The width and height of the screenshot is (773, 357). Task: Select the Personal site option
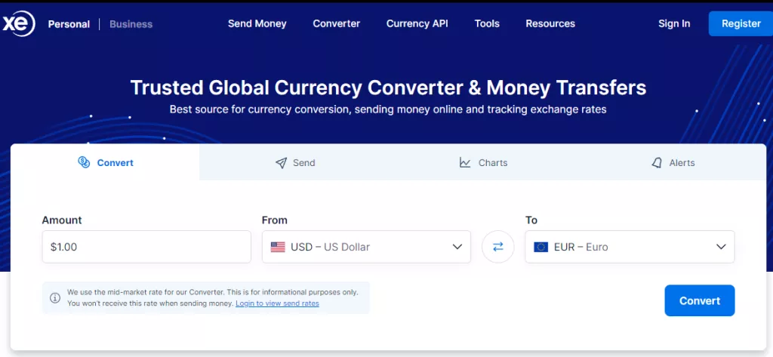[x=69, y=24]
